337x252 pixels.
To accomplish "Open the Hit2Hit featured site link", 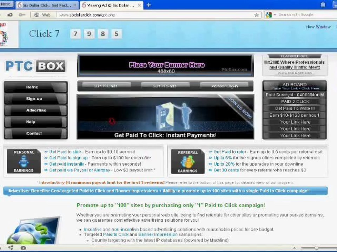I will coord(295,65).
